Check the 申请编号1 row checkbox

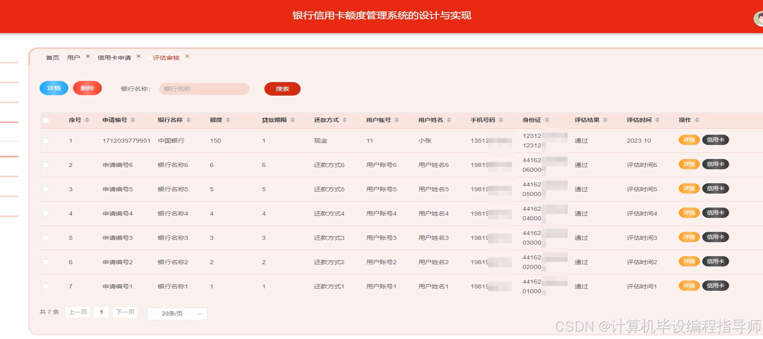46,286
